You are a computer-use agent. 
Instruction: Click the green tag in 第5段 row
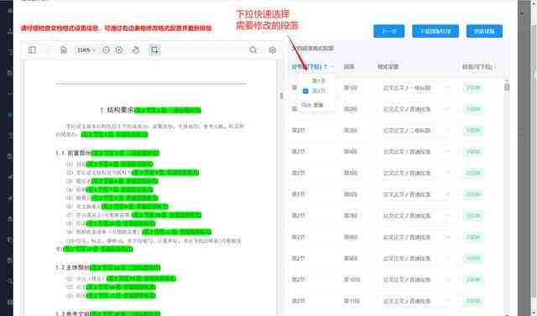pyautogui.click(x=473, y=173)
